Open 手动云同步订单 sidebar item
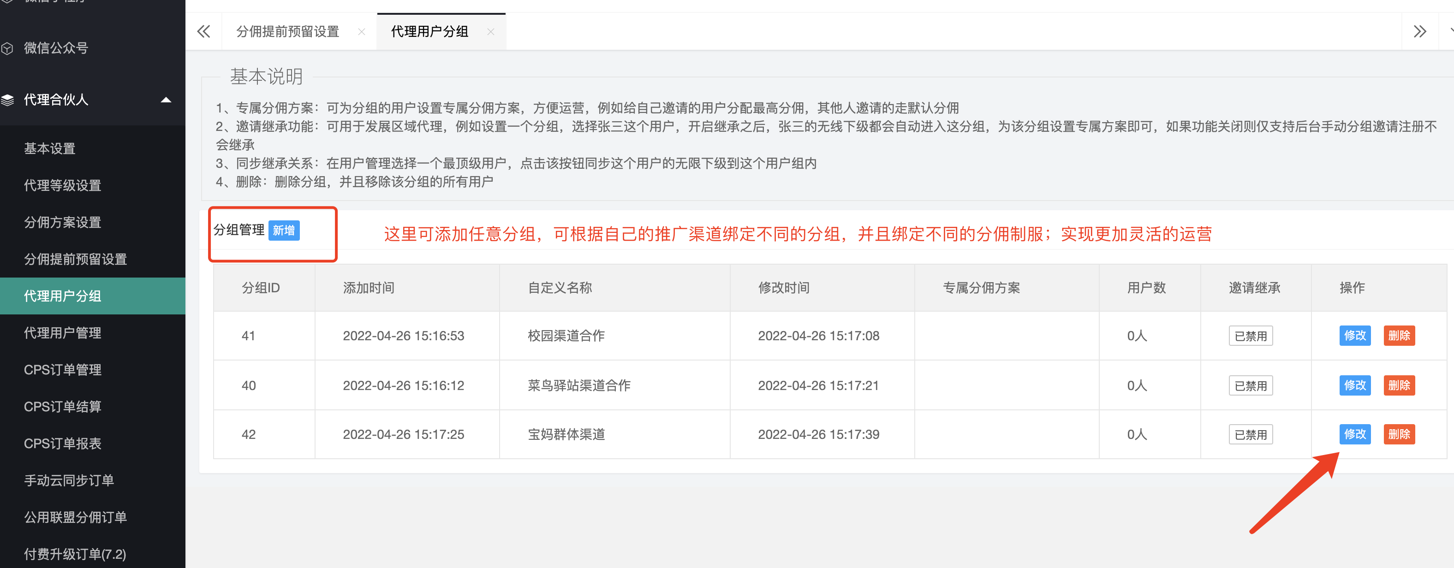Screen dimensions: 1454x568 69,480
